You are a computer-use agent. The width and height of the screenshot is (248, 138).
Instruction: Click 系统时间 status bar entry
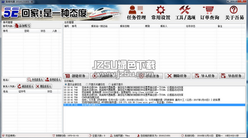210,135
